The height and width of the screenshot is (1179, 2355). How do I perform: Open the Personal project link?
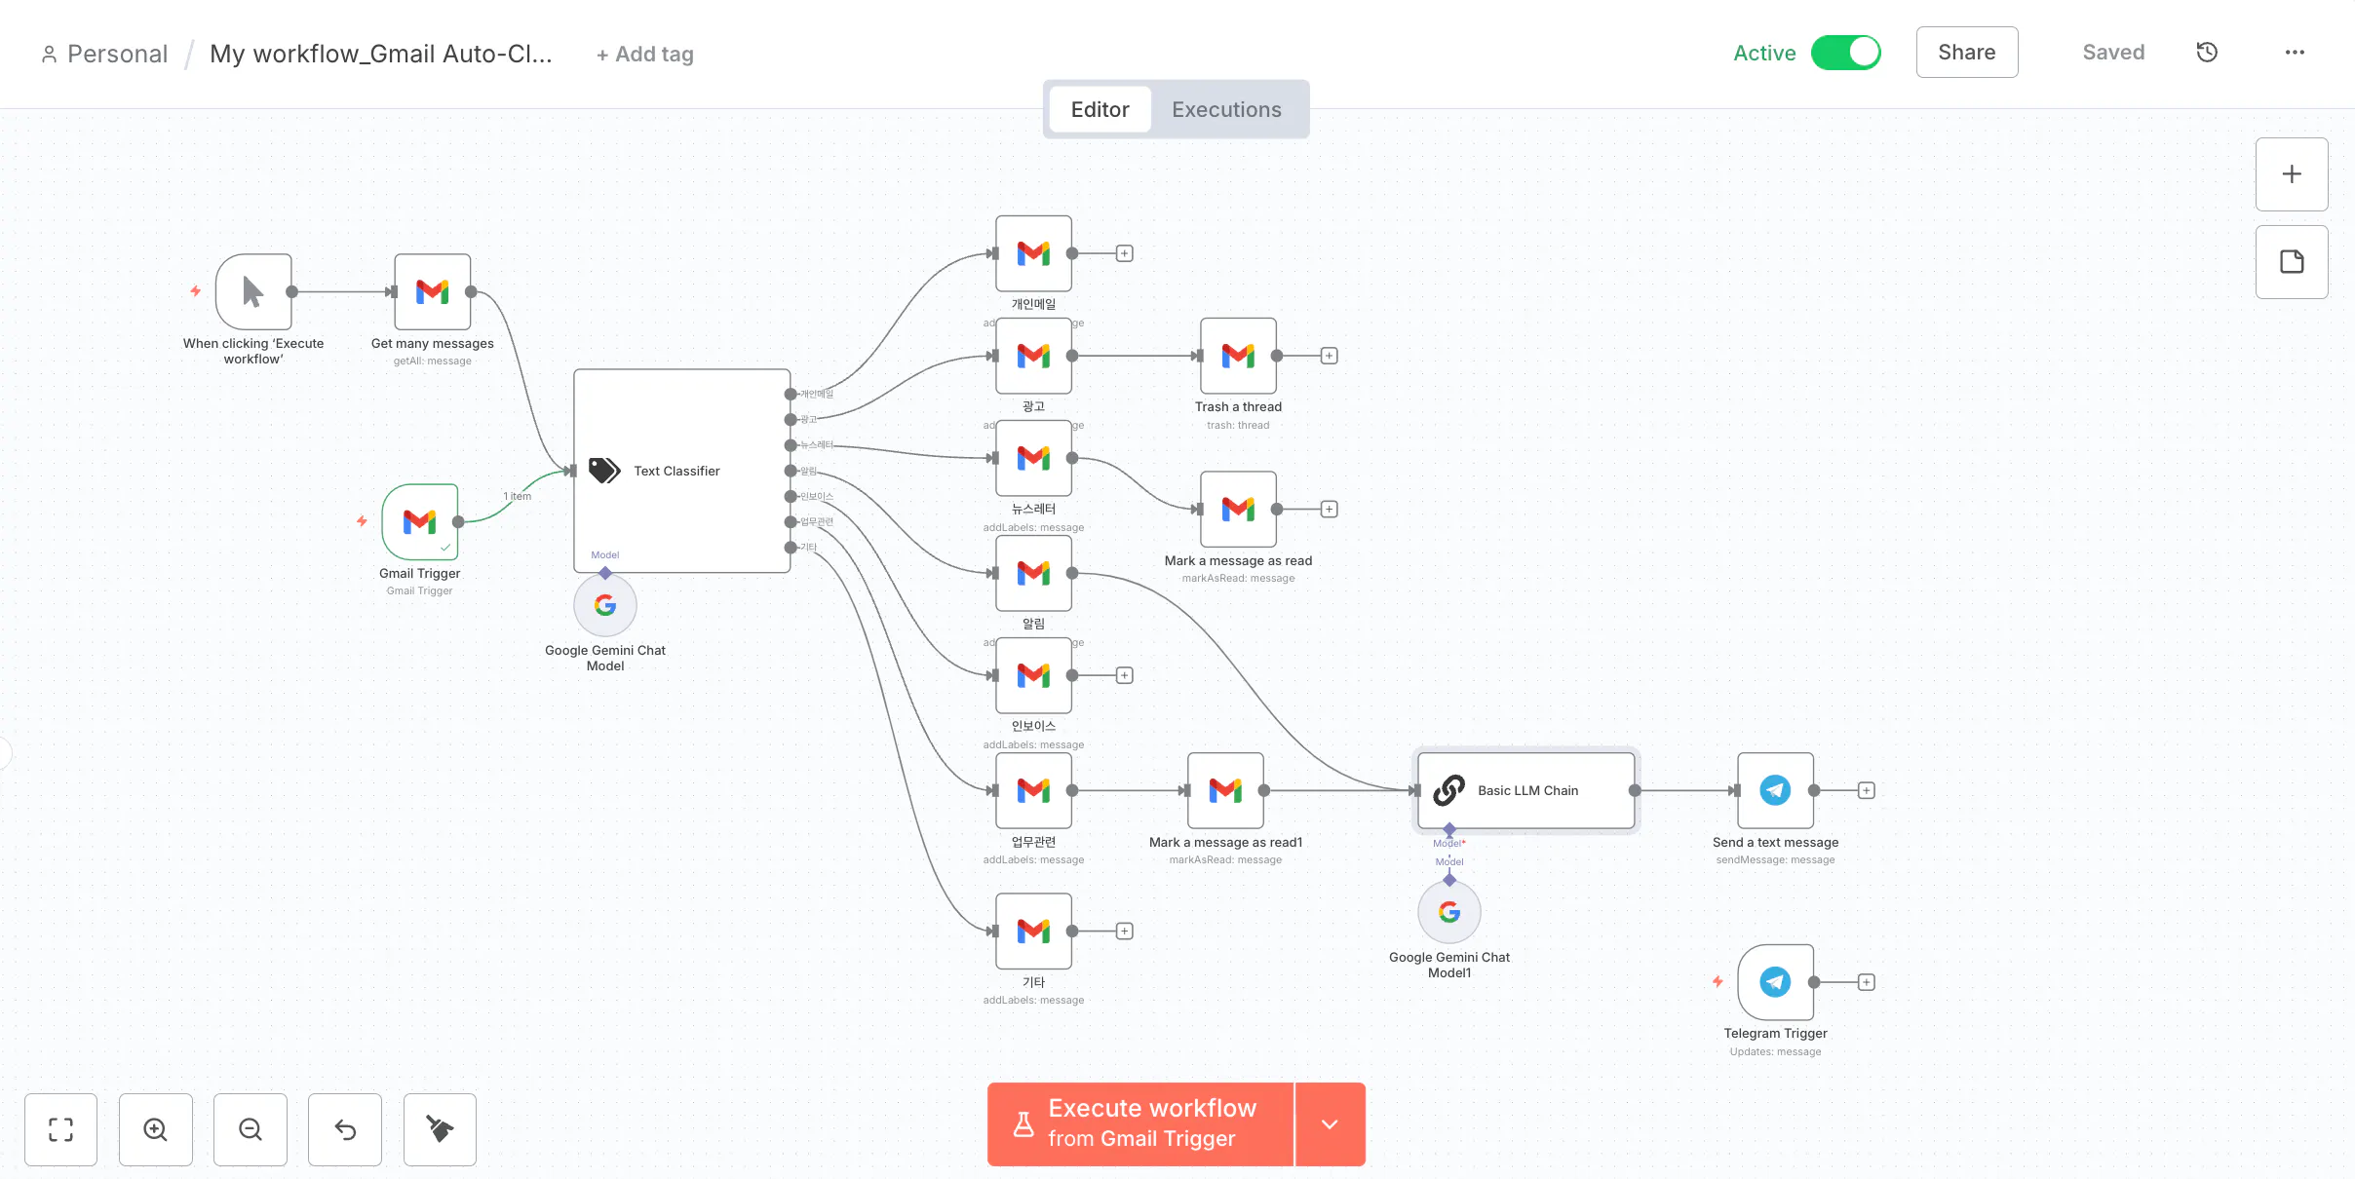(105, 54)
